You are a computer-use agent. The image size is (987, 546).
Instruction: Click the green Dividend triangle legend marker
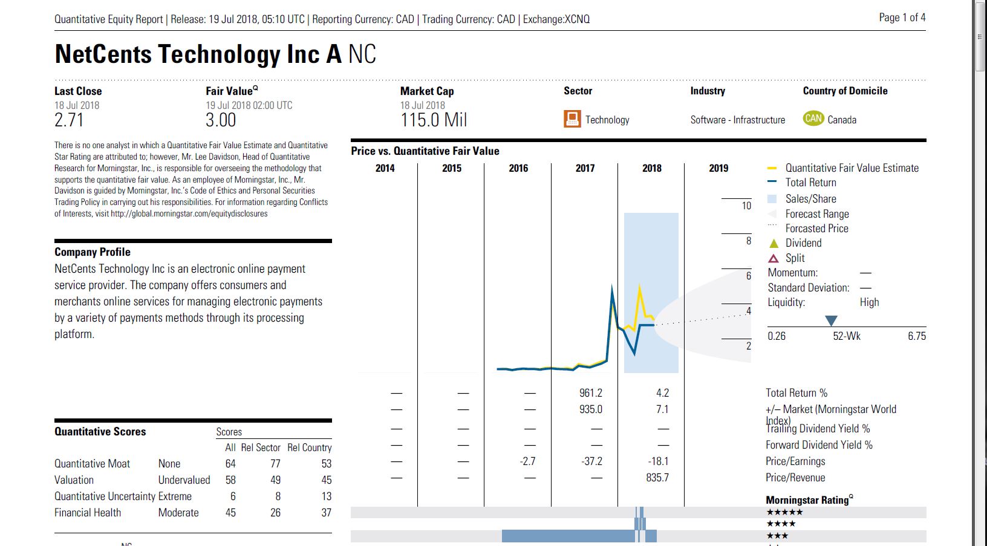pyautogui.click(x=773, y=244)
